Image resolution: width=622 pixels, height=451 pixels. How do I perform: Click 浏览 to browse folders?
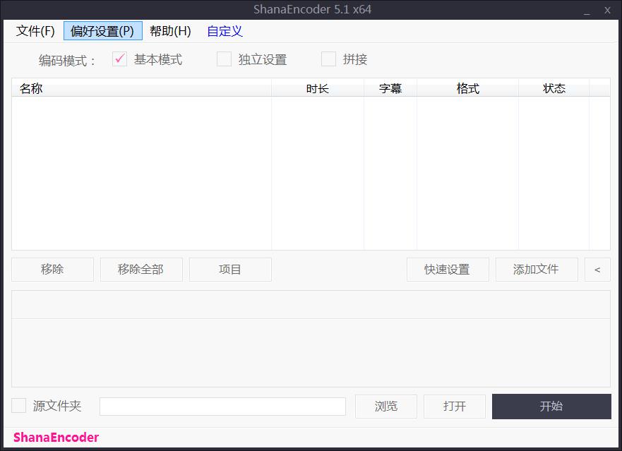(x=385, y=406)
